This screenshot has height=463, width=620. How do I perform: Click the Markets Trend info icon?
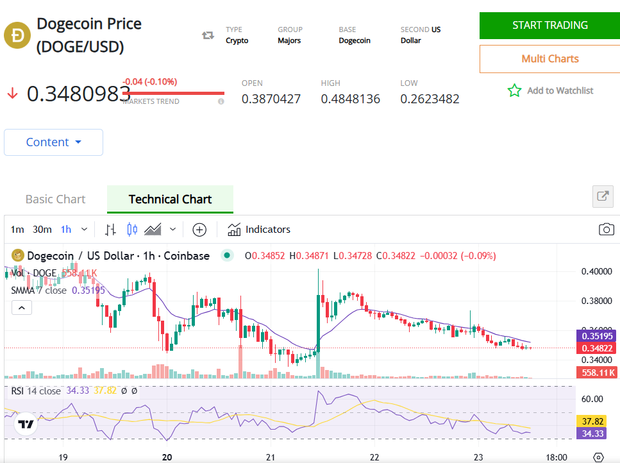coord(221,101)
